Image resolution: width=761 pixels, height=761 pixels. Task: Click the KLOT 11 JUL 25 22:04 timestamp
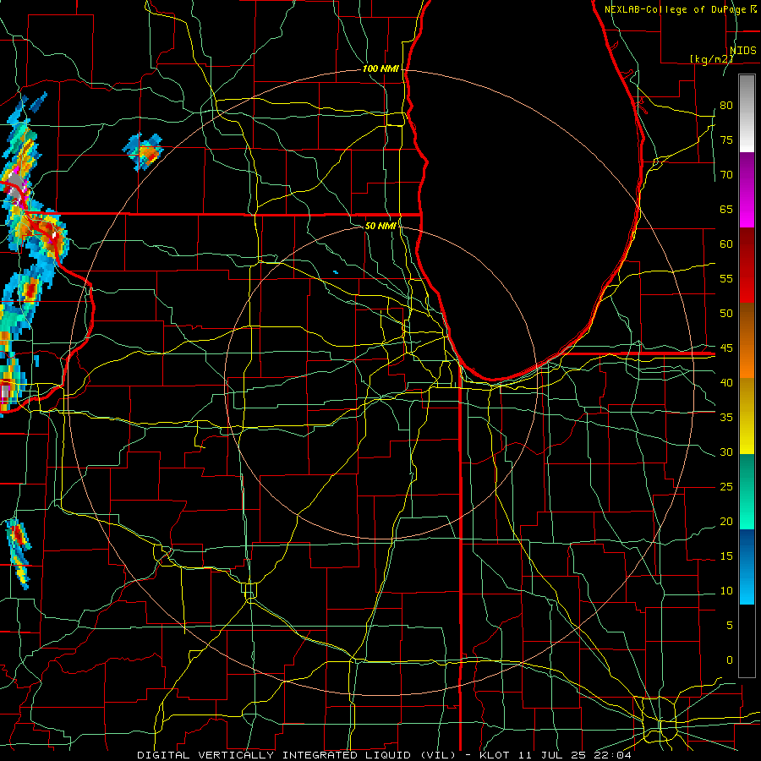pyautogui.click(x=556, y=755)
